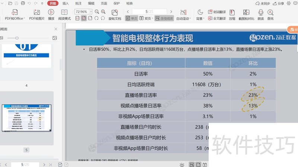
Task: Open 自动滚动 auto scroll menu
Action: 183,15
